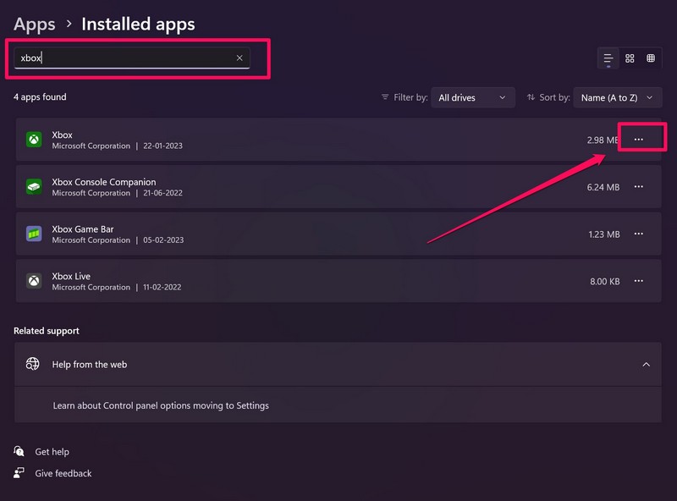Clear the xbox search text with X
677x501 pixels.
[x=239, y=58]
